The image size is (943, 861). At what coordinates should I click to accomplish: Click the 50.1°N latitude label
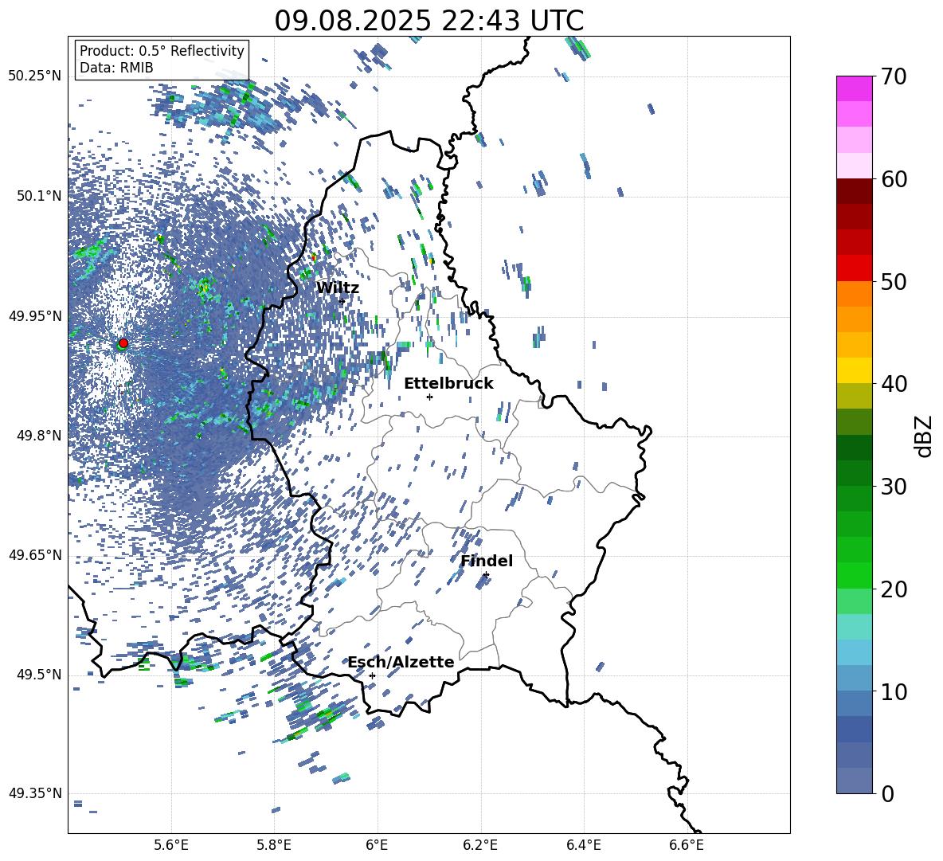pyautogui.click(x=39, y=196)
